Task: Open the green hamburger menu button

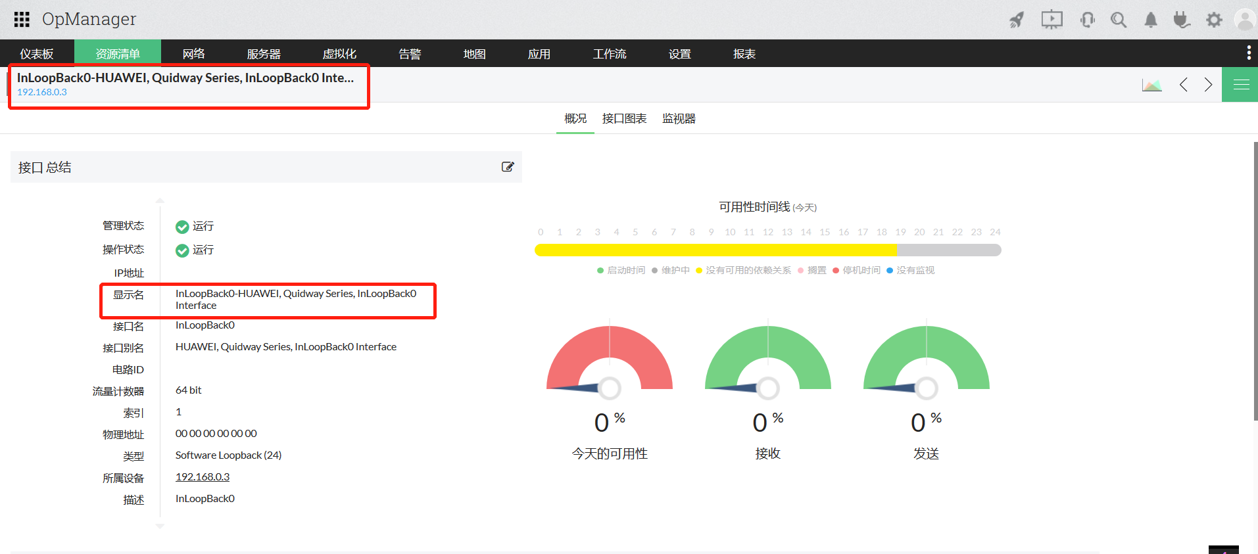Action: point(1240,85)
